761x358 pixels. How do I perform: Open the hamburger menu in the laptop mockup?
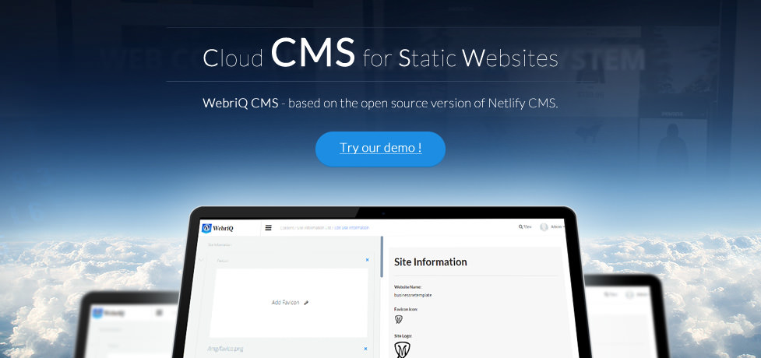(269, 227)
